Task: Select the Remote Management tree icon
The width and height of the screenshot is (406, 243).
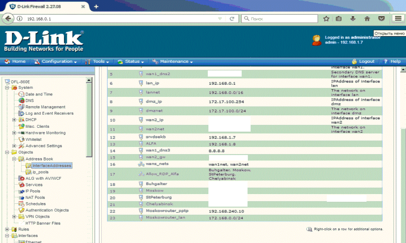Action: [x=22, y=107]
